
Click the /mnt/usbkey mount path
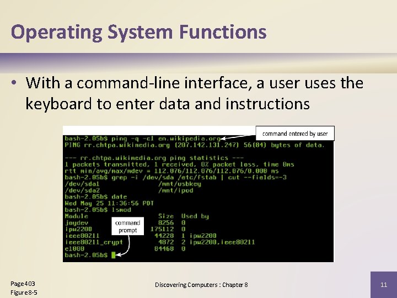[x=180, y=184]
